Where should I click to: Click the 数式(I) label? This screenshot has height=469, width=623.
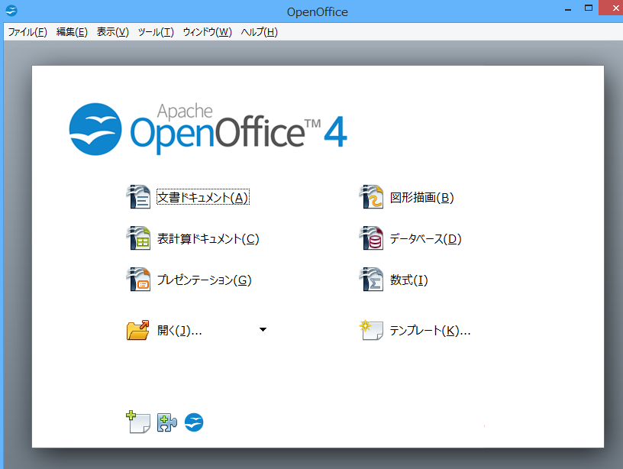pyautogui.click(x=408, y=280)
